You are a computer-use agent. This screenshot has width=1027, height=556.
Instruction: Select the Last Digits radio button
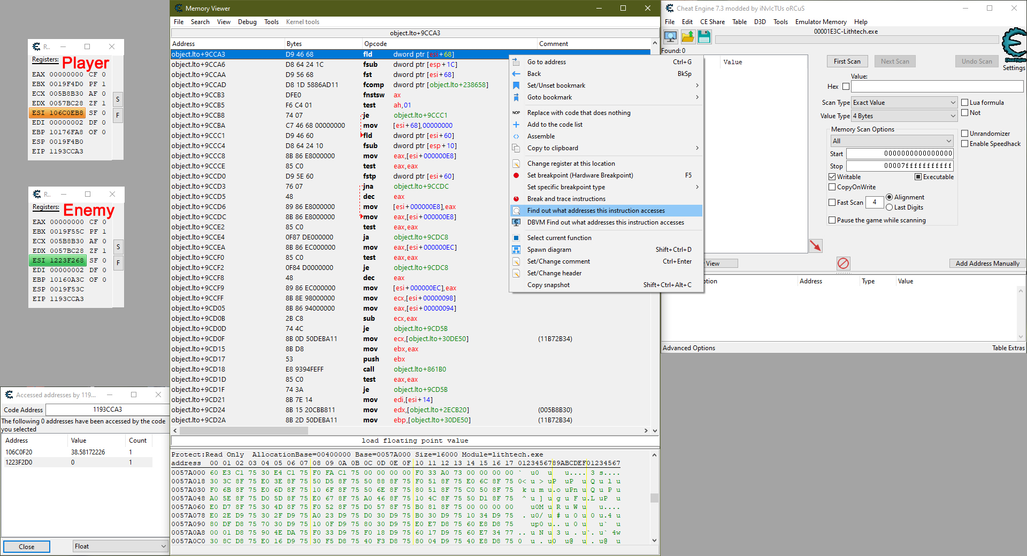889,207
